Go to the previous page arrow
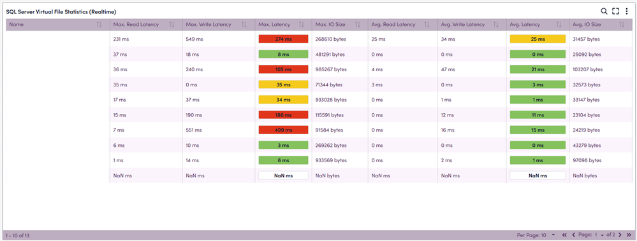 click(574, 235)
